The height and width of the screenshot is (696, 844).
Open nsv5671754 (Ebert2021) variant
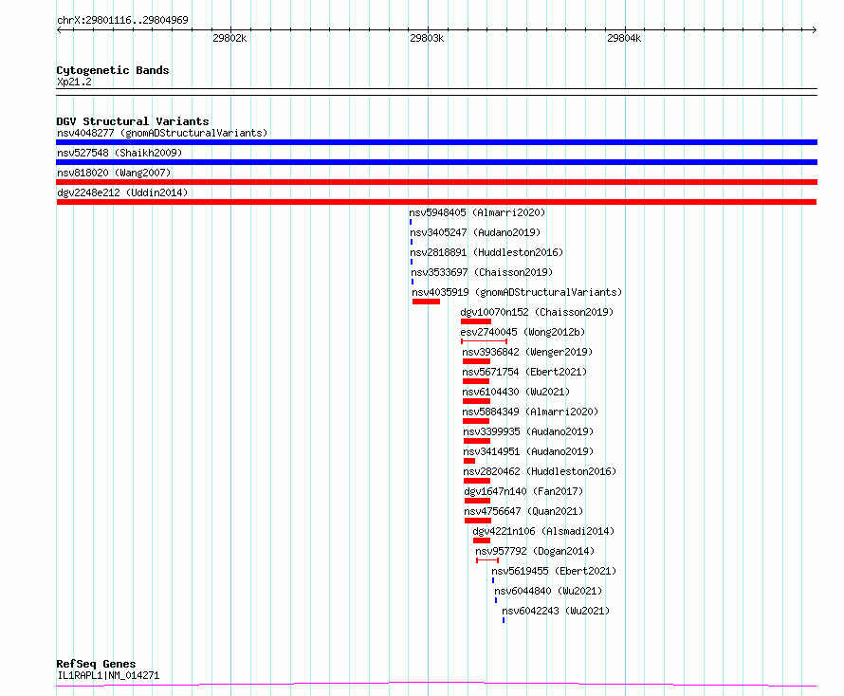click(524, 372)
